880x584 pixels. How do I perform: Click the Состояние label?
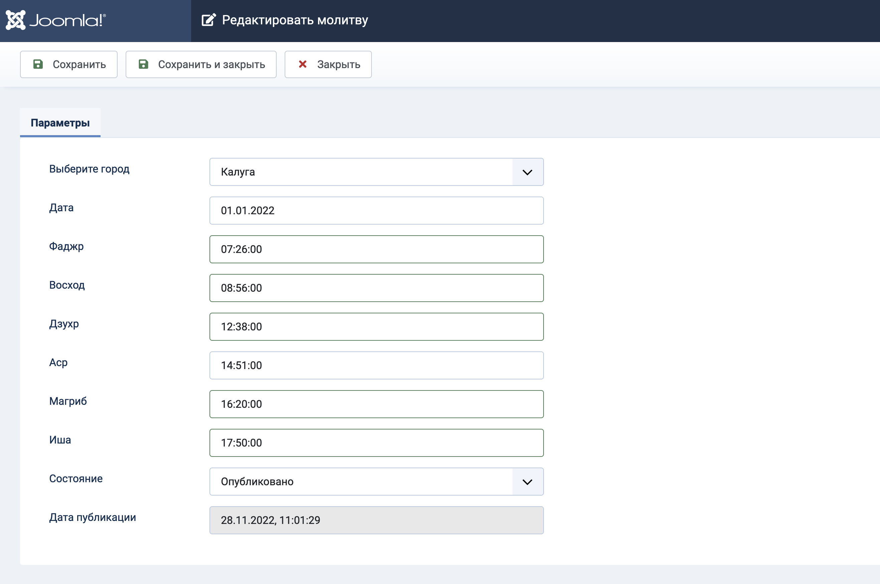tap(76, 479)
